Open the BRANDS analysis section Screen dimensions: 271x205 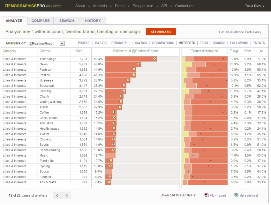coord(219,43)
